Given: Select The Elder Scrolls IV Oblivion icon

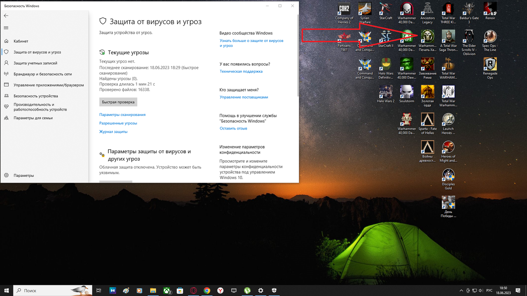Looking at the screenshot, I should pyautogui.click(x=469, y=43).
